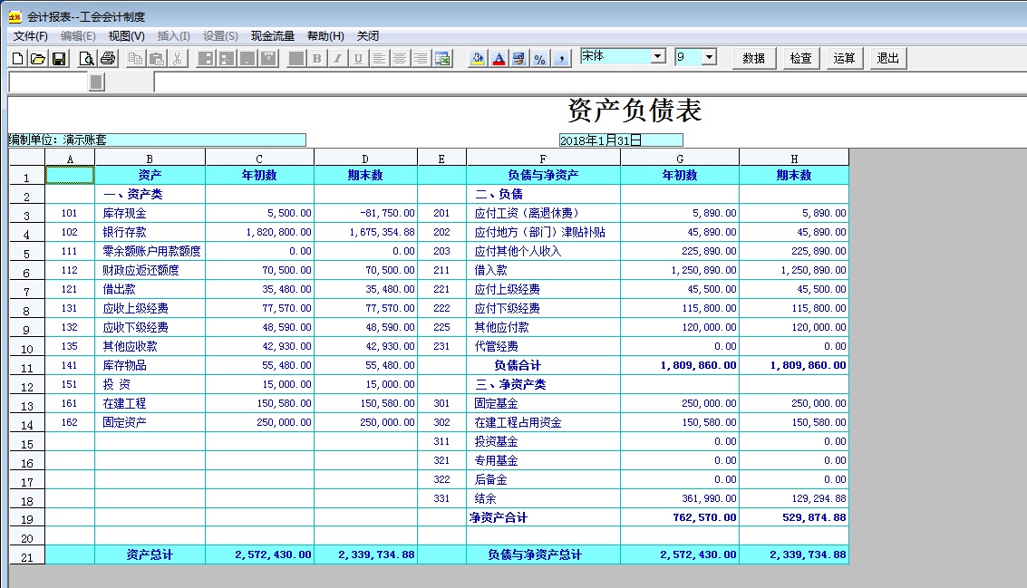The height and width of the screenshot is (588, 1027).
Task: Open the 现金流量 menu
Action: point(273,36)
